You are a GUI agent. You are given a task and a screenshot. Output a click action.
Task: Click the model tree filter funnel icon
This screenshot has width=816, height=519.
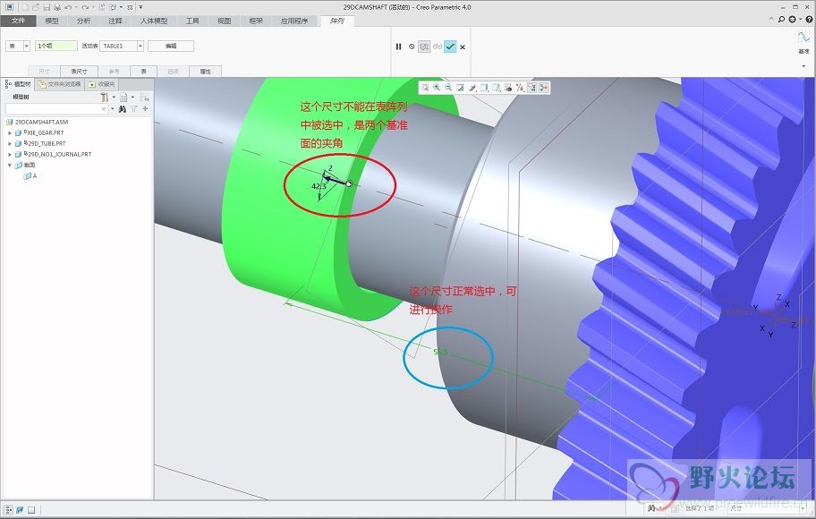[134, 109]
